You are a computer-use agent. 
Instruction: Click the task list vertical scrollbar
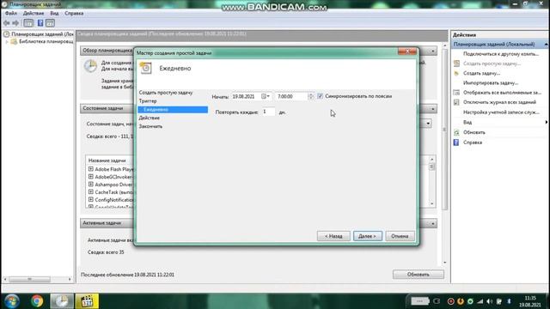click(x=431, y=181)
